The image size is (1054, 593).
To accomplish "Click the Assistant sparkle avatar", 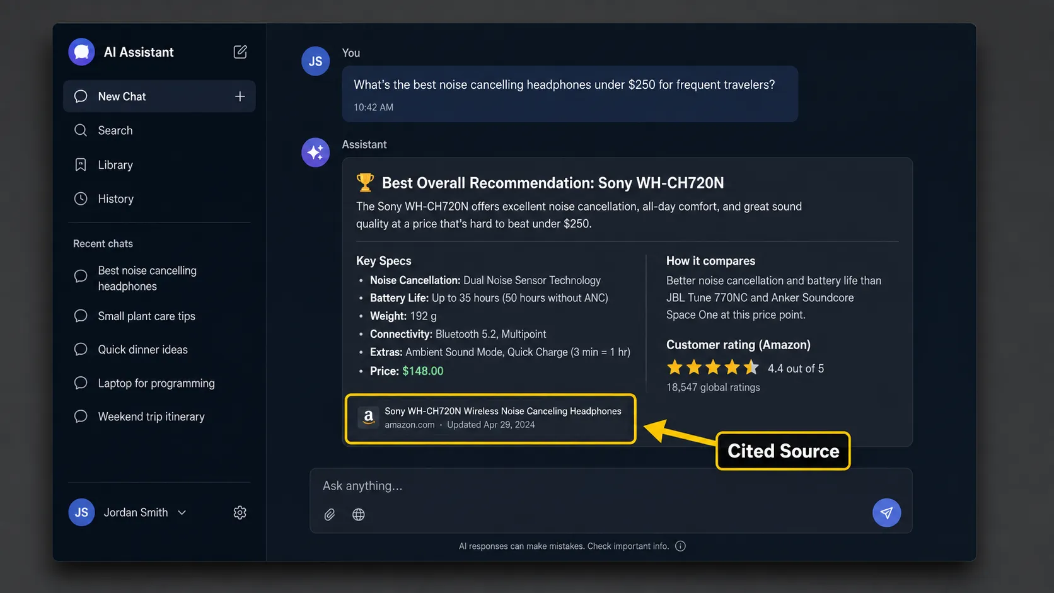I will (316, 153).
